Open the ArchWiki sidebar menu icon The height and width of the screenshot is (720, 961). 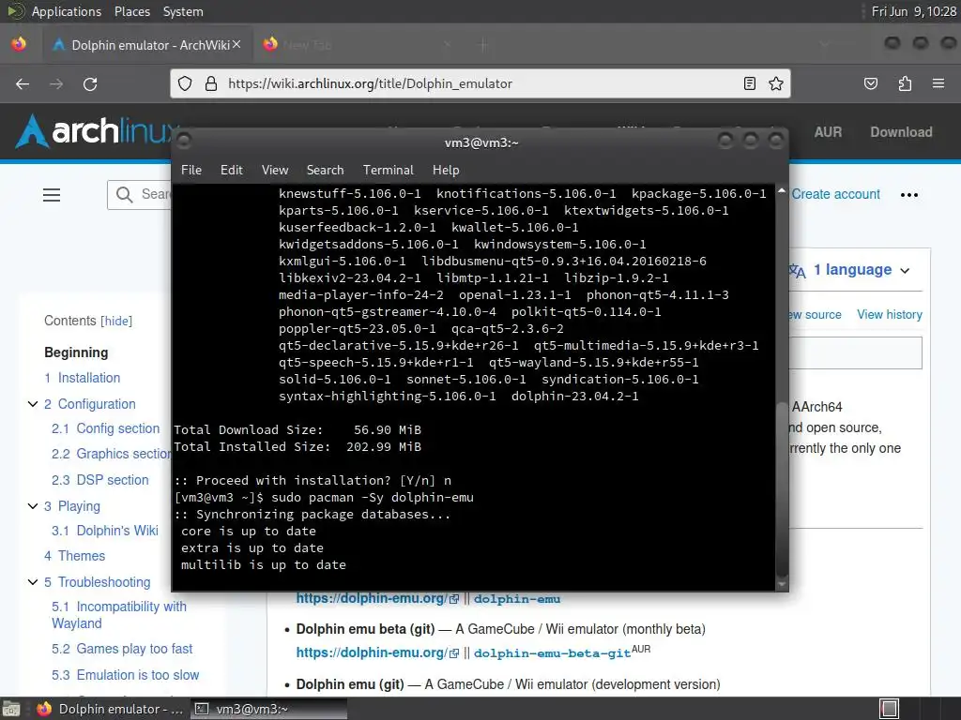click(52, 195)
